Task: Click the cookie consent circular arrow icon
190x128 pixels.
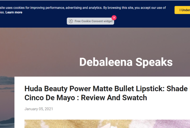Action: pos(71,21)
